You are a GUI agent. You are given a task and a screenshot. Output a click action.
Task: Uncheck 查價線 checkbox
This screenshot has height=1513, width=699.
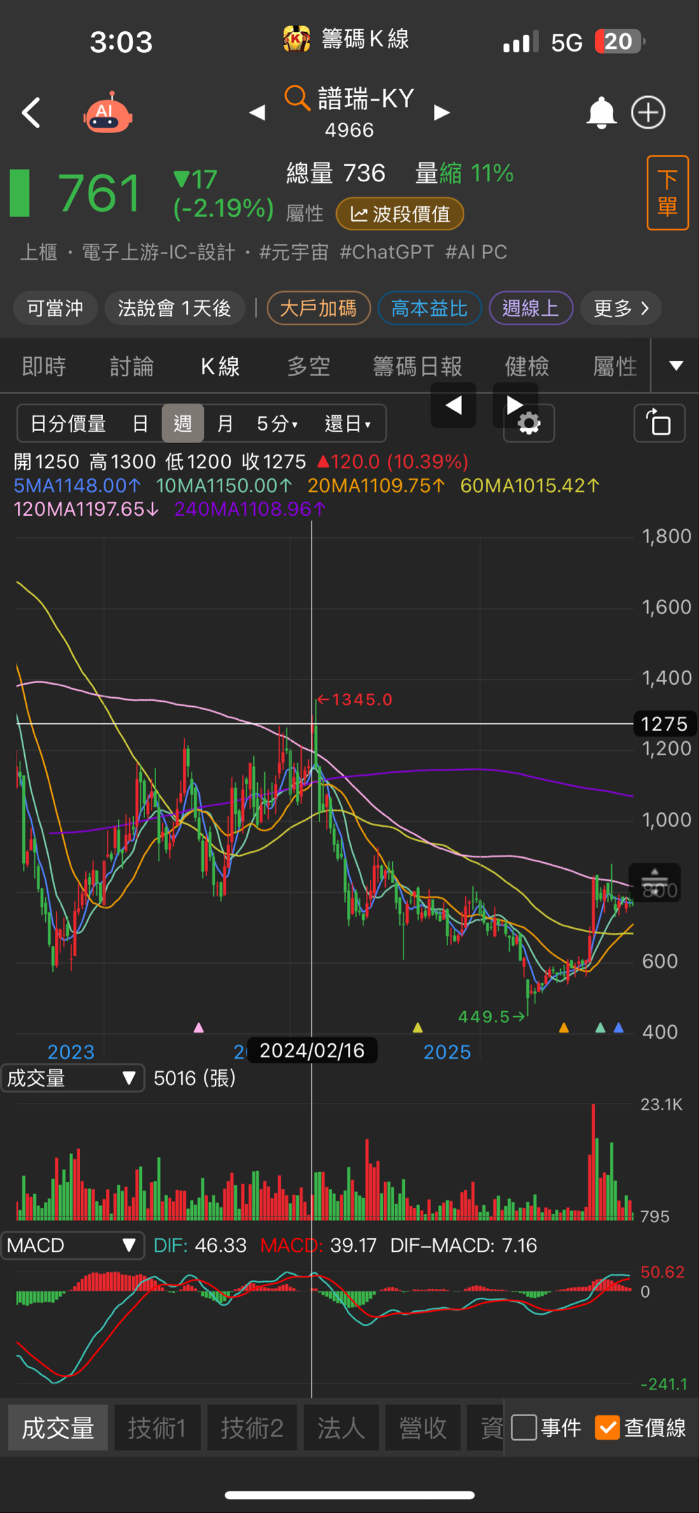coord(607,1428)
